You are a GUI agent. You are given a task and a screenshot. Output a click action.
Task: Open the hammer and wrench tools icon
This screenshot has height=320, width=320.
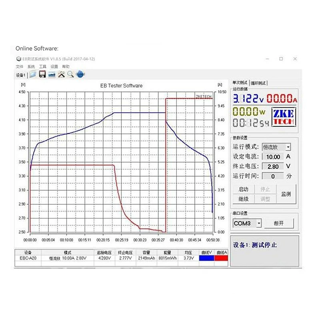coord(61,74)
